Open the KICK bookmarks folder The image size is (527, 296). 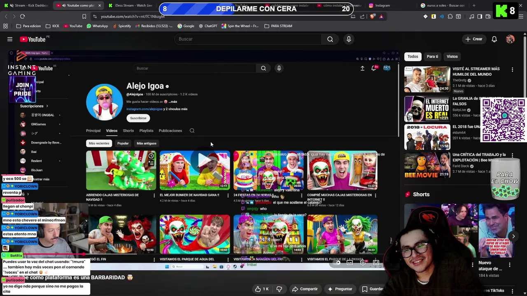point(52,26)
